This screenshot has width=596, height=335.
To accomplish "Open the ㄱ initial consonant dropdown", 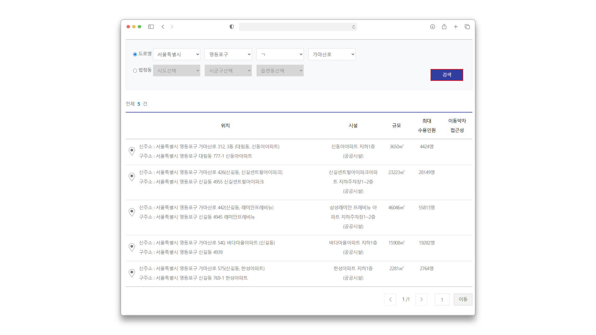I will [x=280, y=54].
